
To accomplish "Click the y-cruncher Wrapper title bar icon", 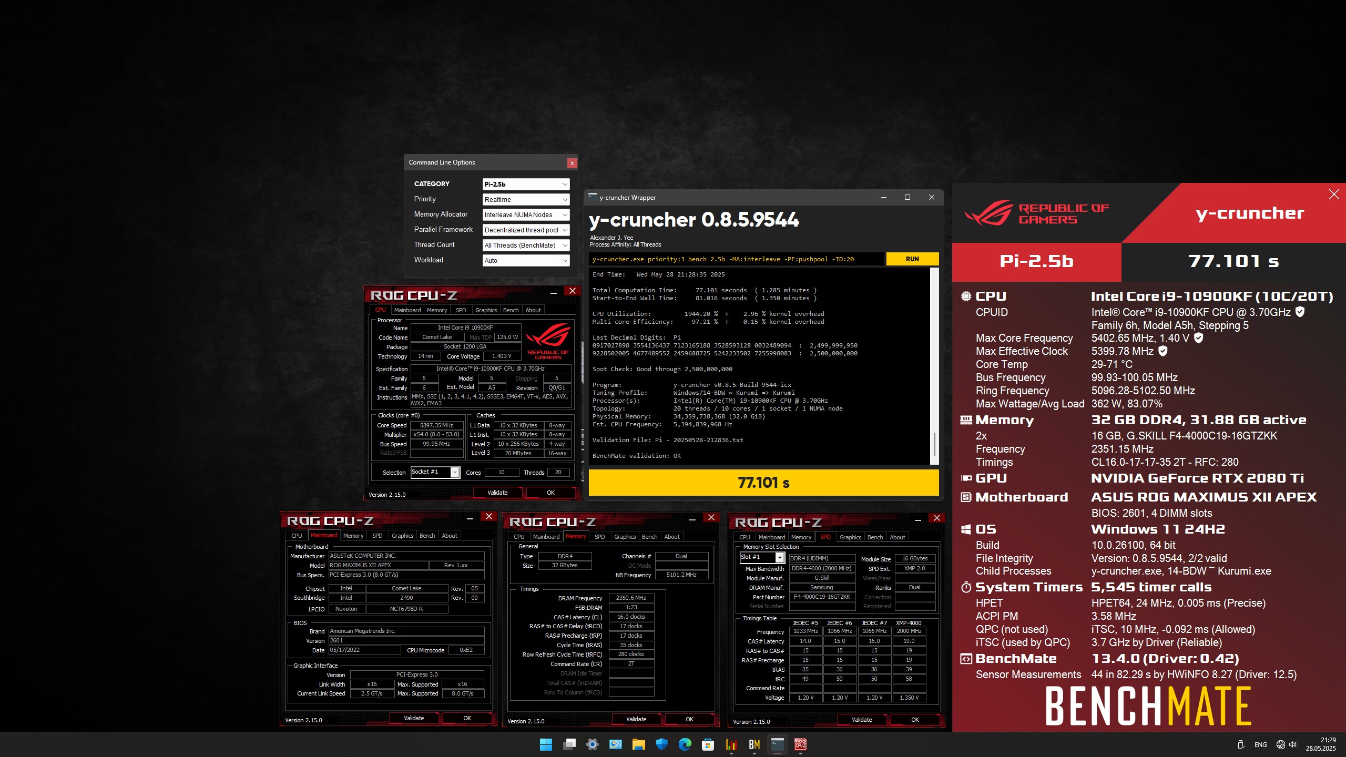I will pos(593,197).
